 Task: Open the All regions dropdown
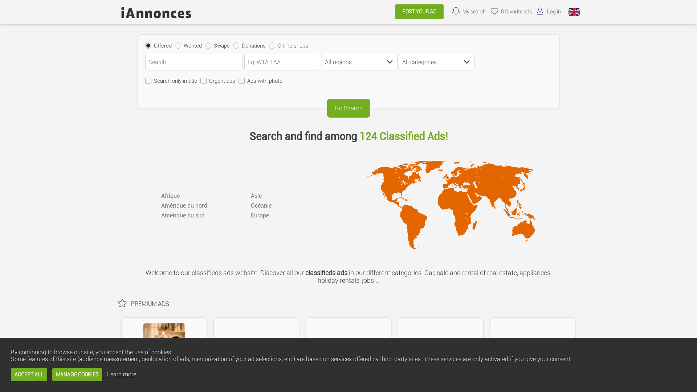click(359, 62)
